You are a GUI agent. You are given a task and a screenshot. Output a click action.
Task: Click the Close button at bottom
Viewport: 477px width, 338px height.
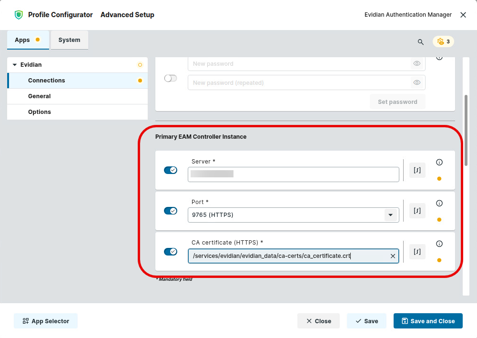318,321
